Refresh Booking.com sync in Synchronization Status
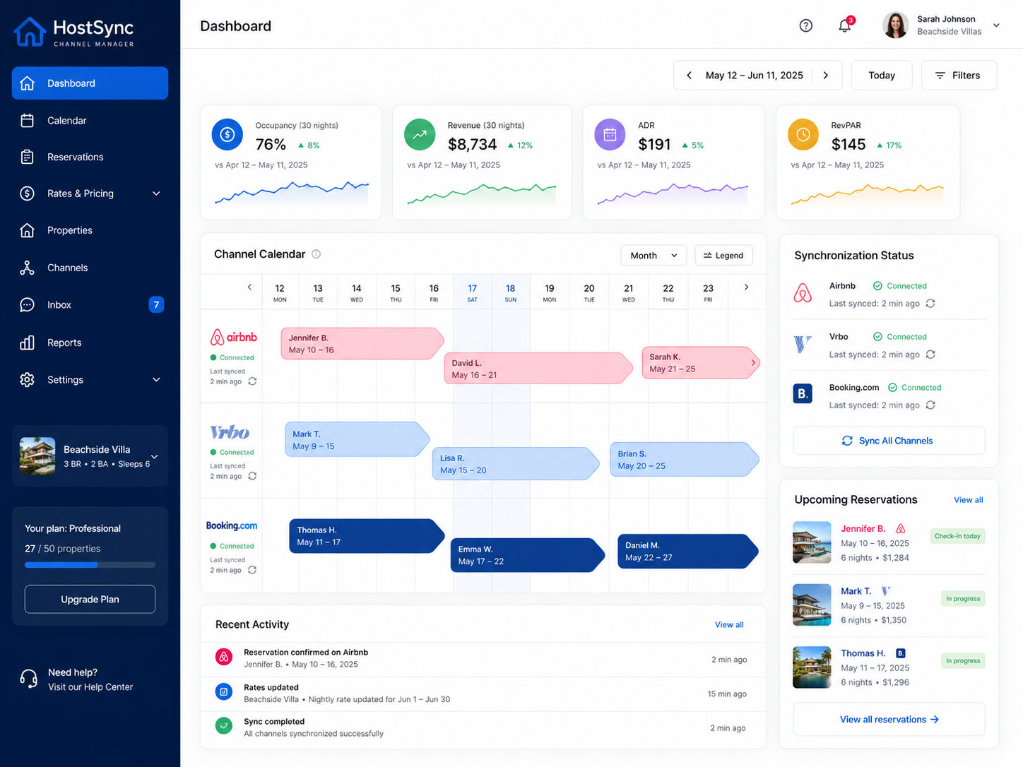The image size is (1023, 767). pos(930,405)
